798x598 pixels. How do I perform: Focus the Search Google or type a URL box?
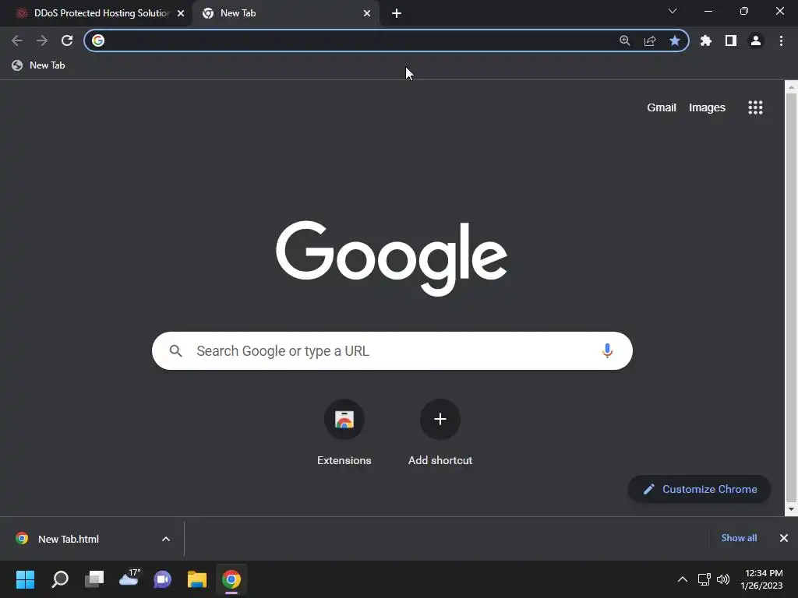click(x=392, y=351)
